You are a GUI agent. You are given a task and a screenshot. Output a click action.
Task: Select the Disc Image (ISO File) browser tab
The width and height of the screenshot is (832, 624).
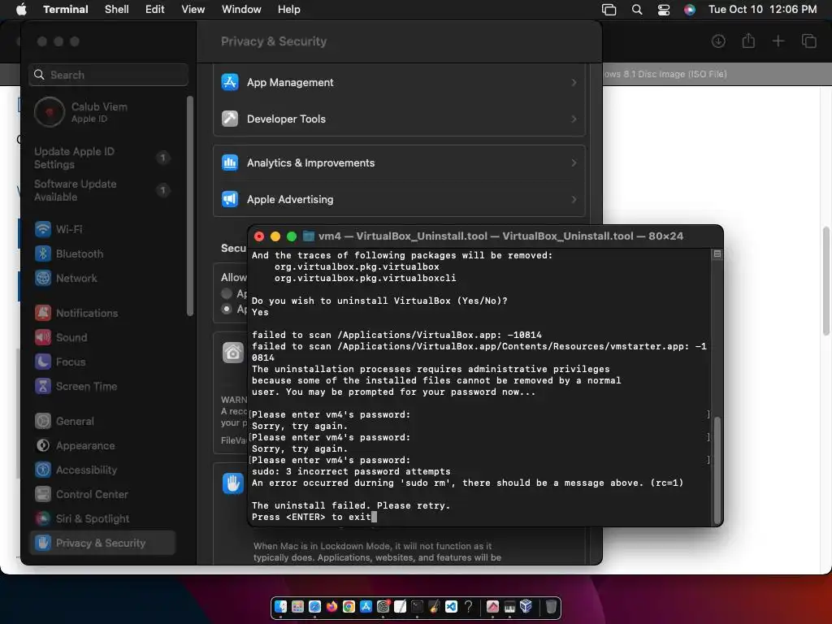[x=717, y=74]
